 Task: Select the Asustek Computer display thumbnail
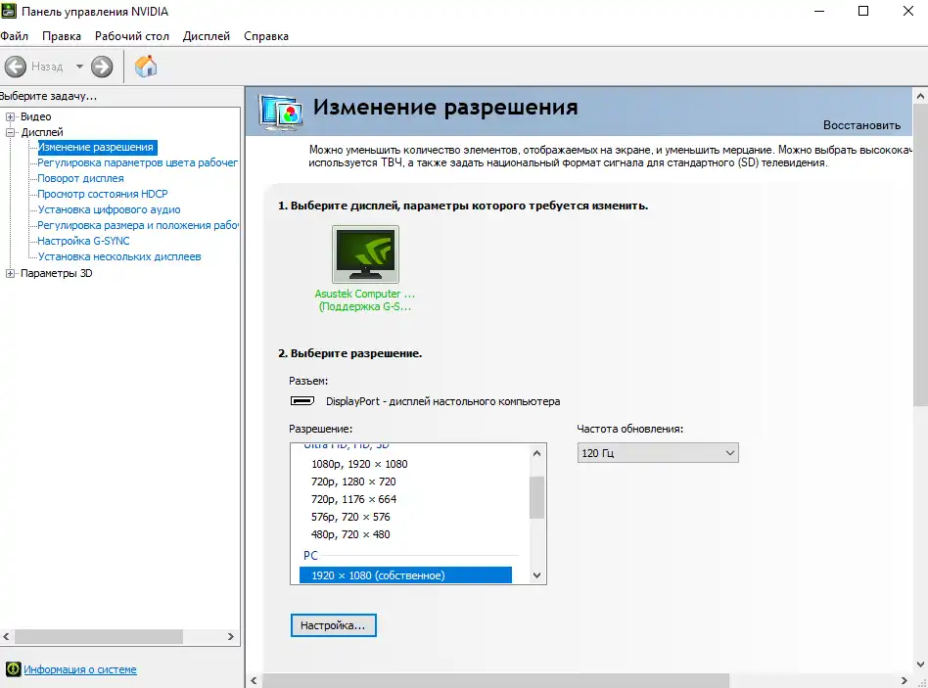coord(365,253)
